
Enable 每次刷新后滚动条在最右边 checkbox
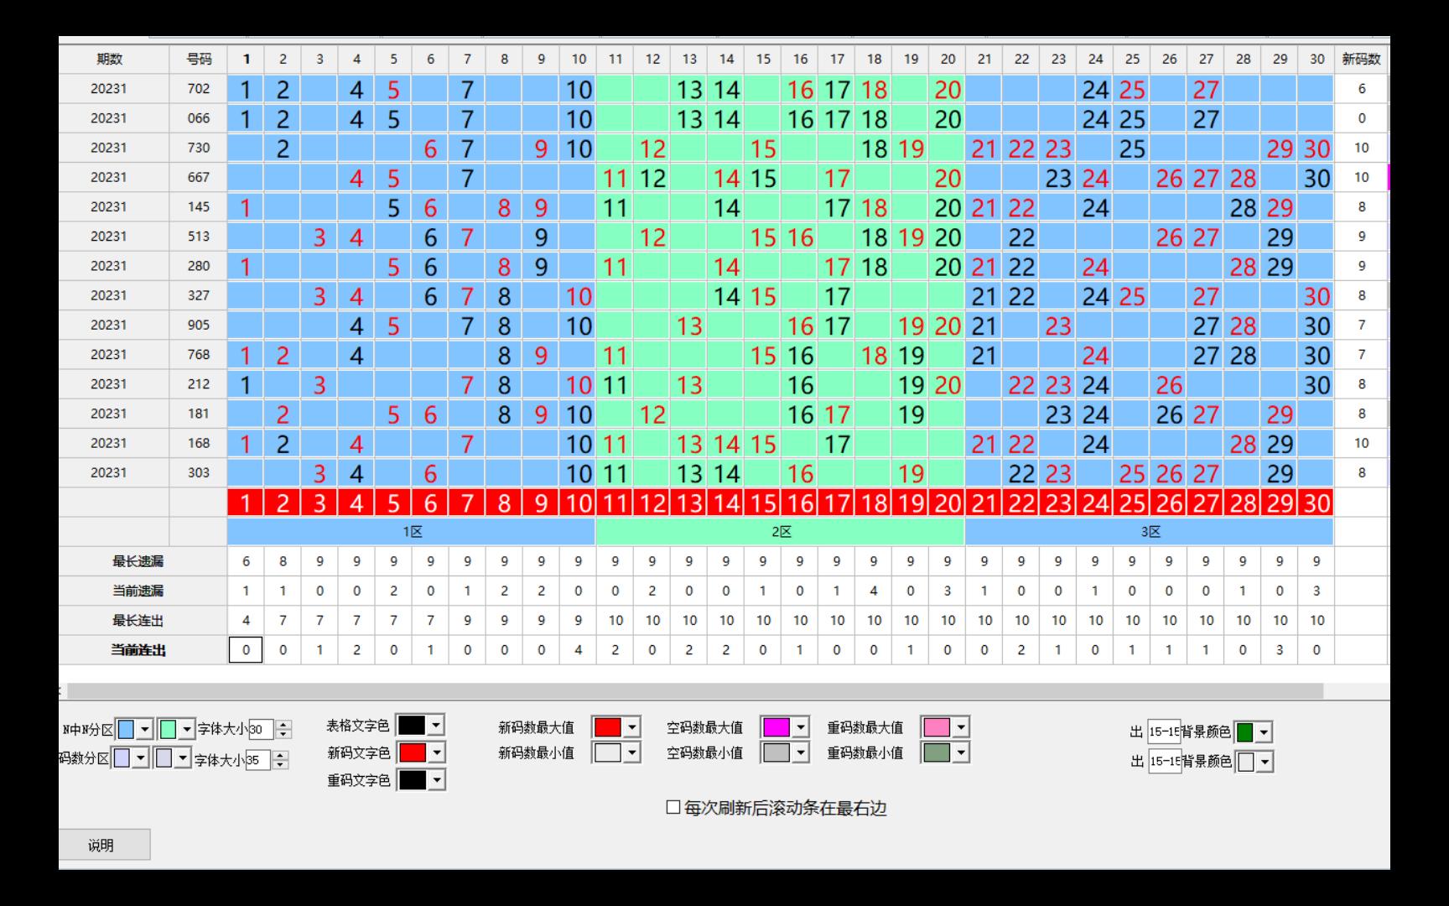point(673,807)
